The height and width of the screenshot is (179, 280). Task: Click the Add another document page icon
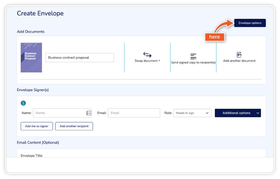pos(239,55)
